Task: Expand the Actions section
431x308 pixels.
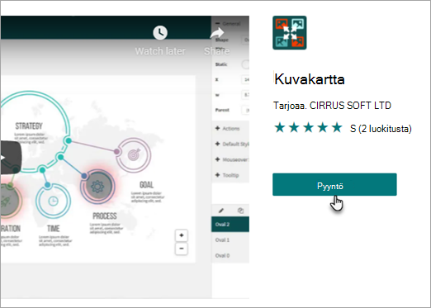Action: tap(230, 129)
